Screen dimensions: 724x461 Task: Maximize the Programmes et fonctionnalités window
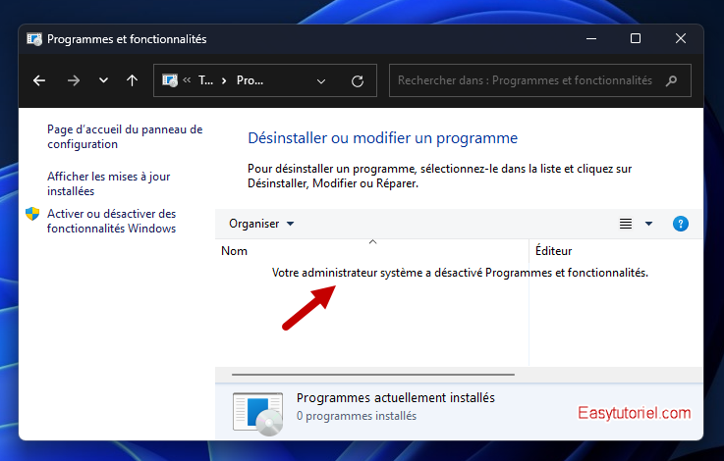point(636,38)
